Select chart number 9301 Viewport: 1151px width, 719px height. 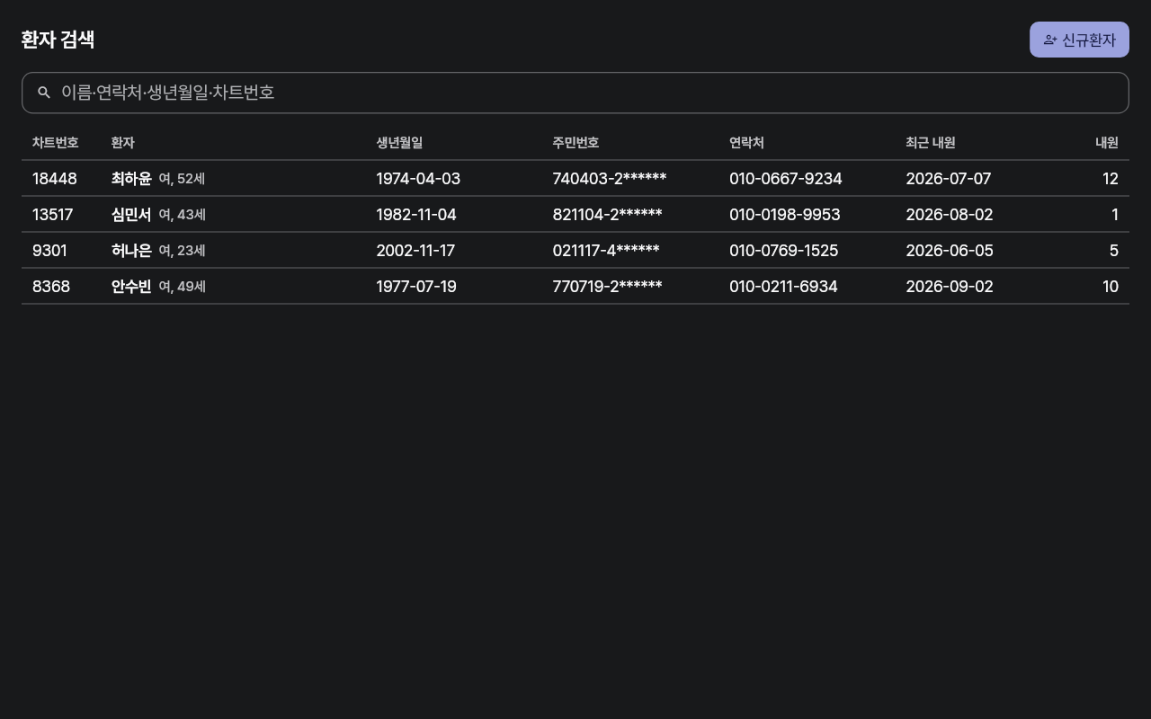(49, 251)
